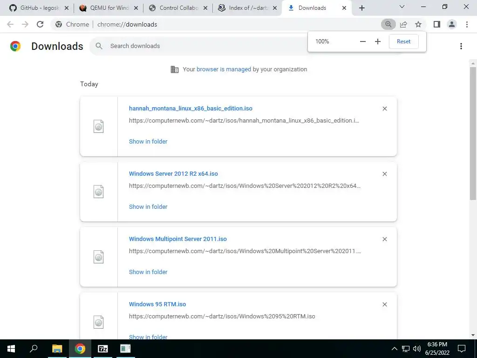Click the scrollbar down arrow
The image size is (477, 358).
click(x=473, y=336)
